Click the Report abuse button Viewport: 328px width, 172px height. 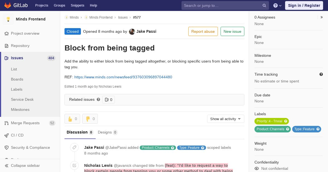pyautogui.click(x=203, y=31)
